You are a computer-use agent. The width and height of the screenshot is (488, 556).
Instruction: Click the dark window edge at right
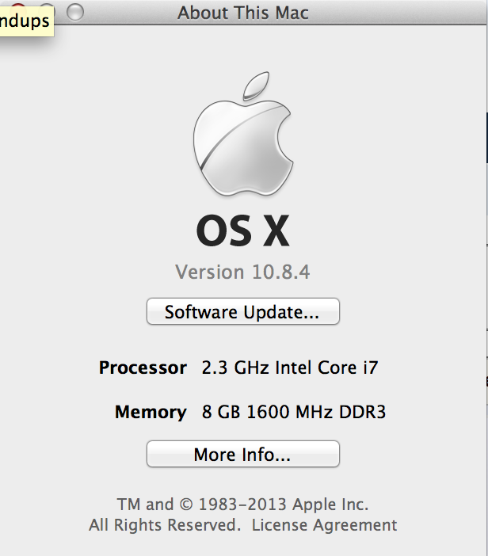[487, 138]
